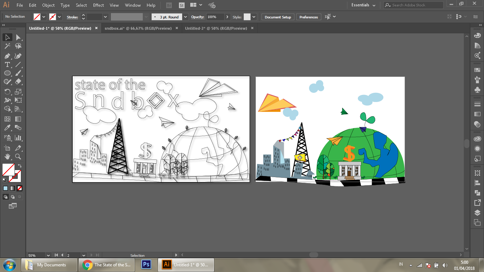Open the Color panel (palette icon)

477,35
